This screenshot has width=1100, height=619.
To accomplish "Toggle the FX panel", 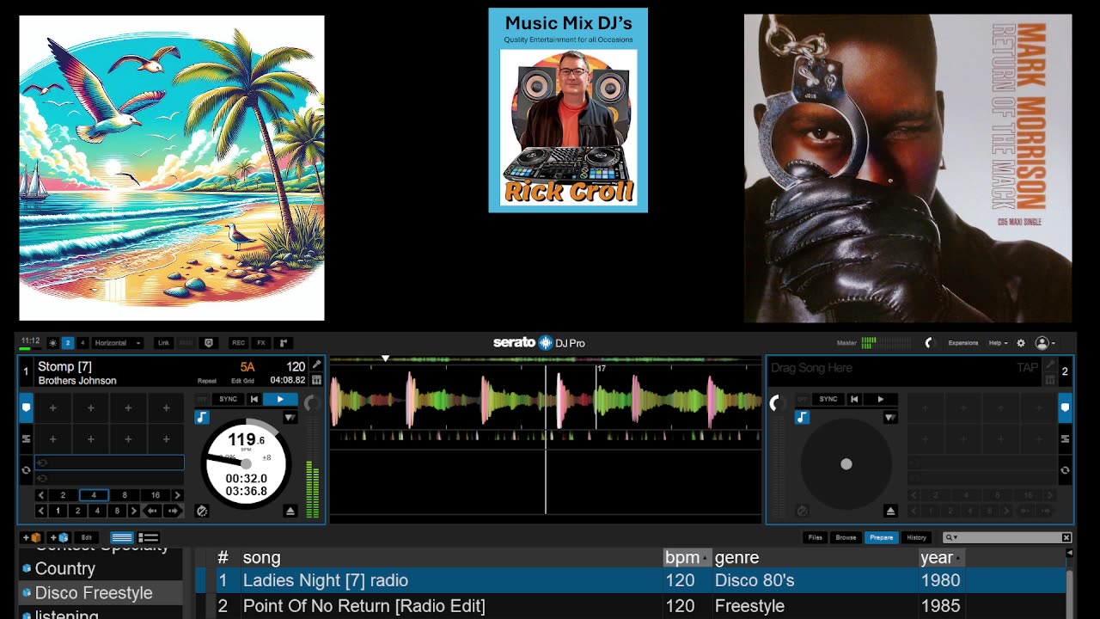I will point(261,343).
